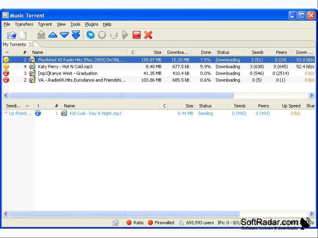This screenshot has width=318, height=238.
Task: Sort by the Seedi... column with sort arrow
Action: click(x=18, y=106)
